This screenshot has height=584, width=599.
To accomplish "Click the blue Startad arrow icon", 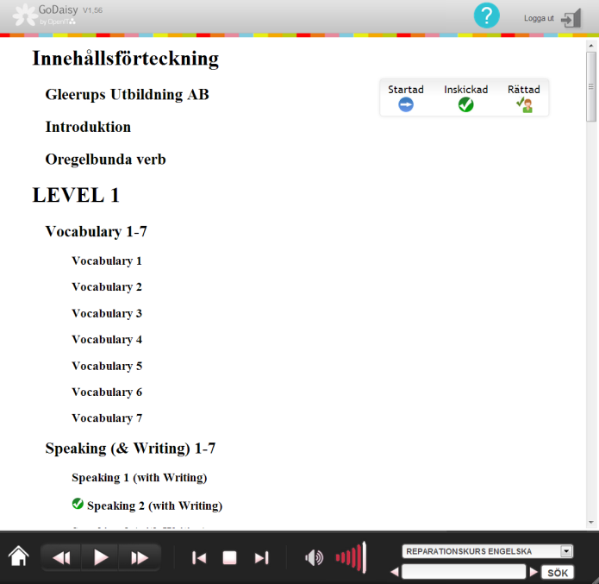I will (406, 104).
